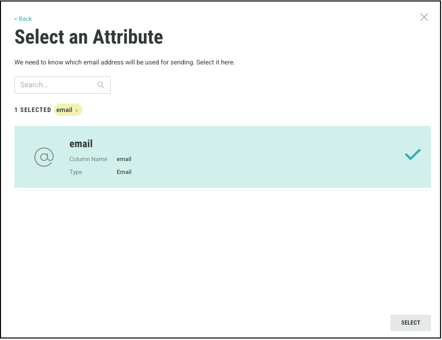Click the 'Select an Attribute' heading

point(89,37)
